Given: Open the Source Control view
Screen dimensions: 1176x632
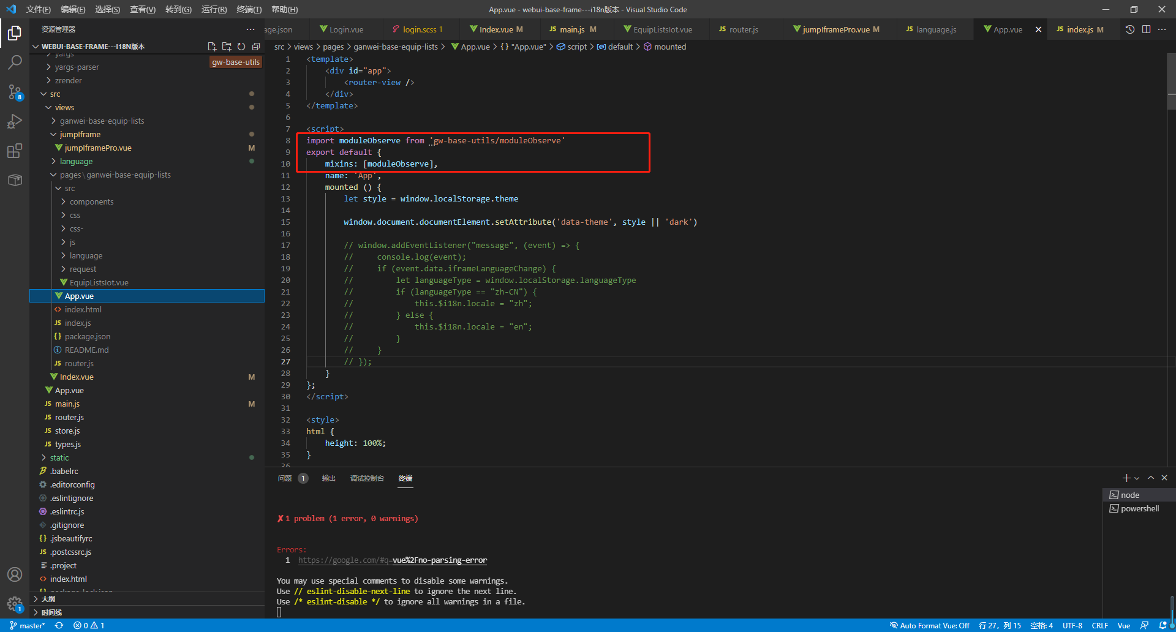Looking at the screenshot, I should (15, 92).
